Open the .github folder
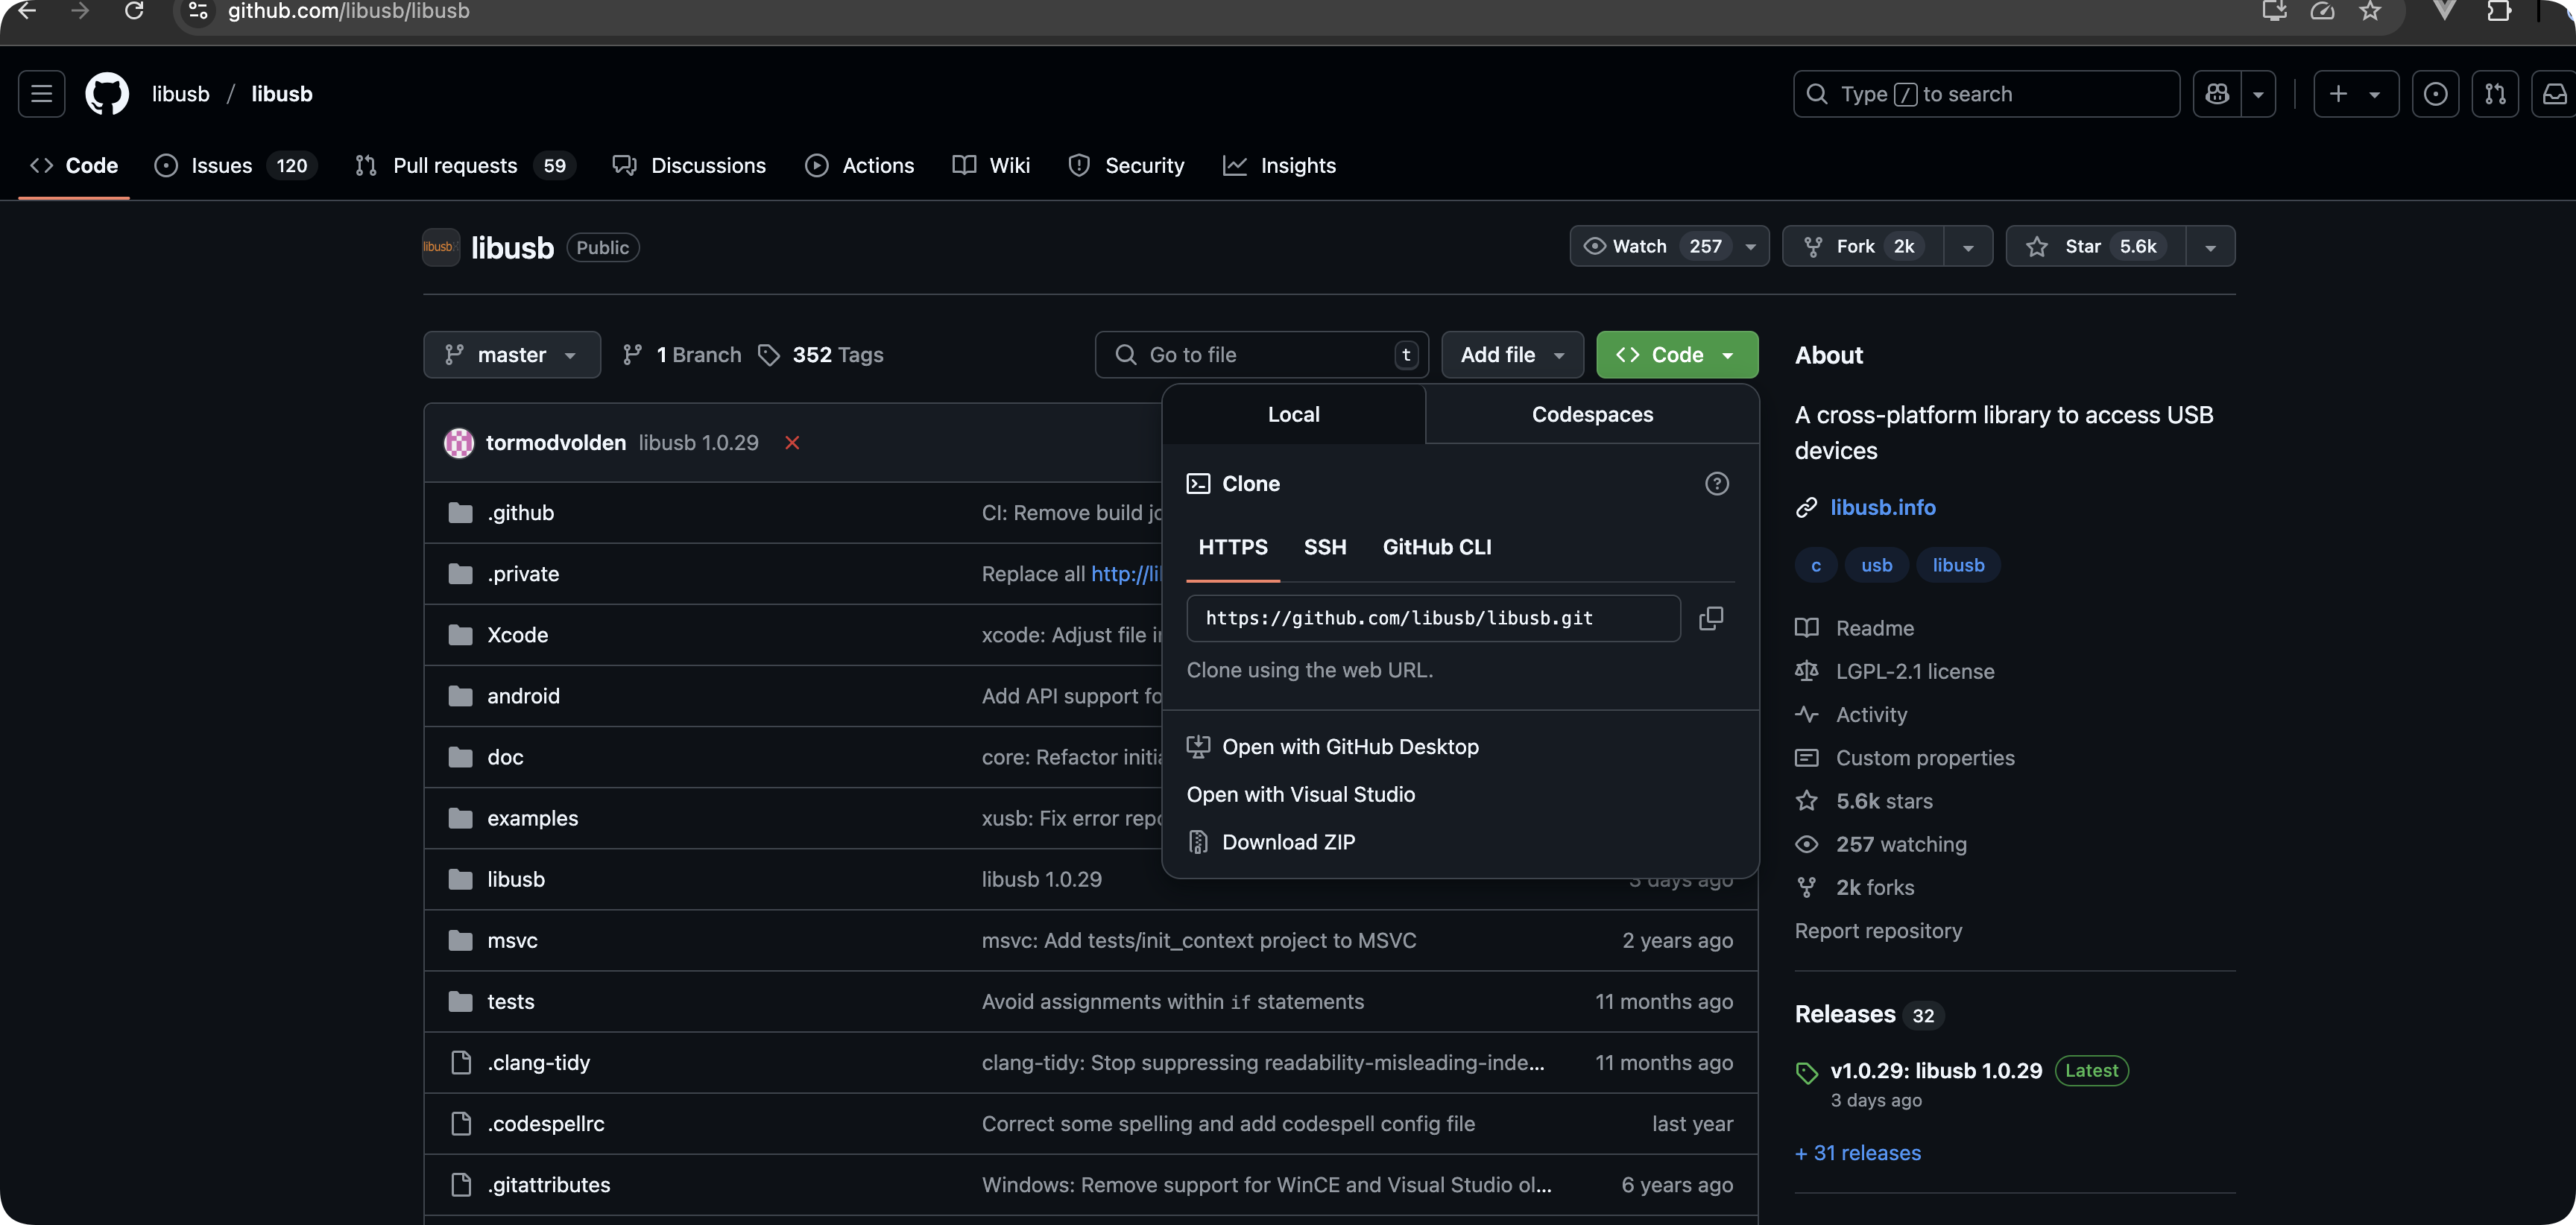This screenshot has height=1225, width=2576. tap(520, 513)
